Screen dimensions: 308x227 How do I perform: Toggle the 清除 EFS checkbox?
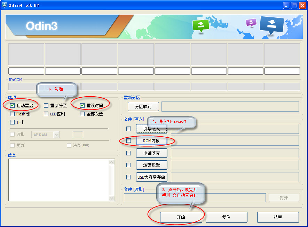point(69,145)
